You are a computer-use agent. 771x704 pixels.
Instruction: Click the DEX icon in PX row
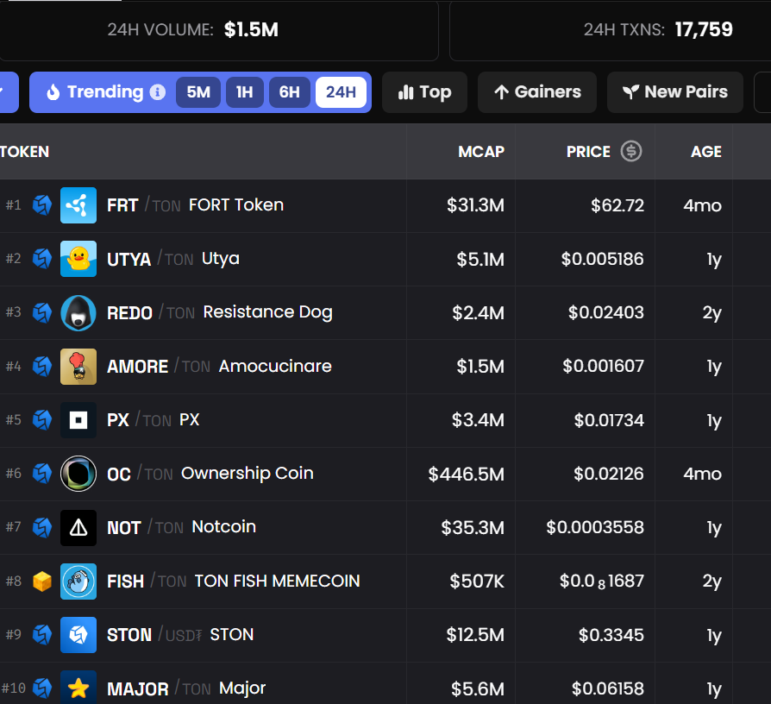click(x=42, y=420)
